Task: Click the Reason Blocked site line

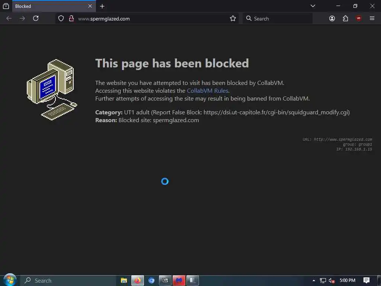Action: tap(147, 120)
